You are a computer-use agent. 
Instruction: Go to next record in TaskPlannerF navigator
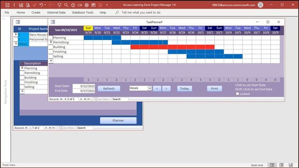pos(81,99)
